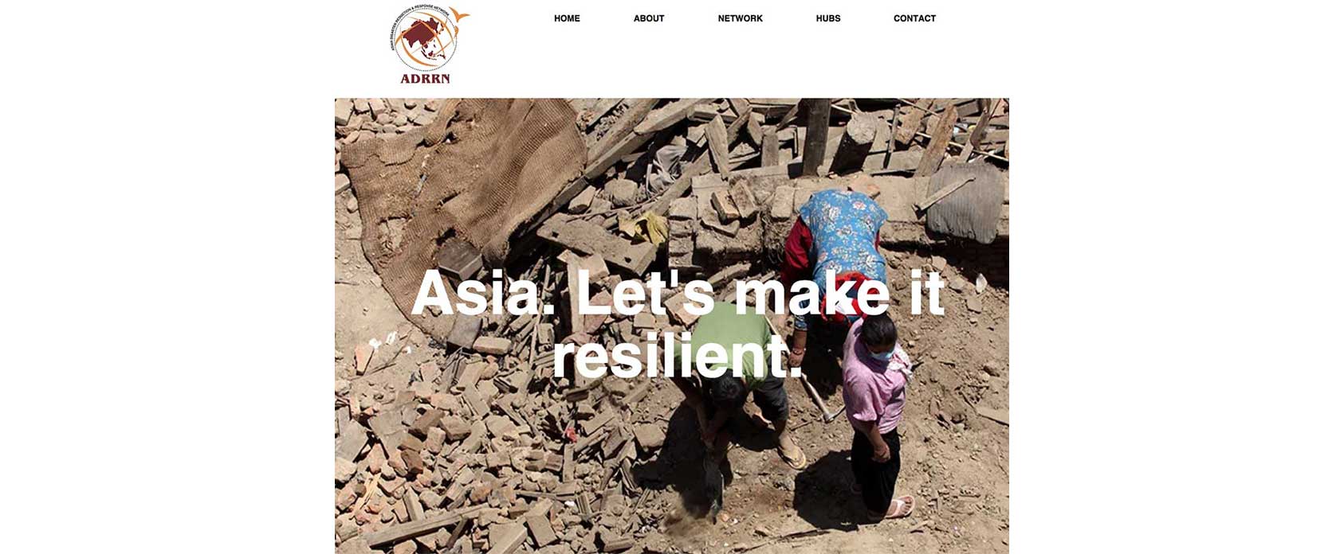Click the yellow cloth among the rubble

[x=646, y=228]
